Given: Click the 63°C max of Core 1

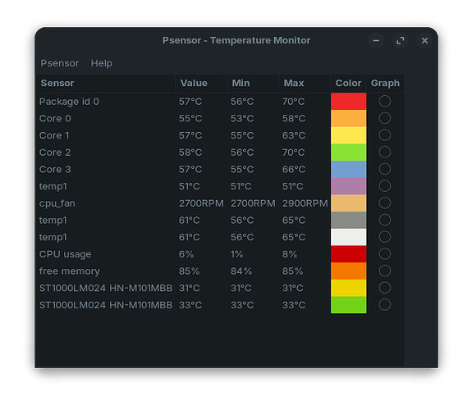Looking at the screenshot, I should [294, 135].
